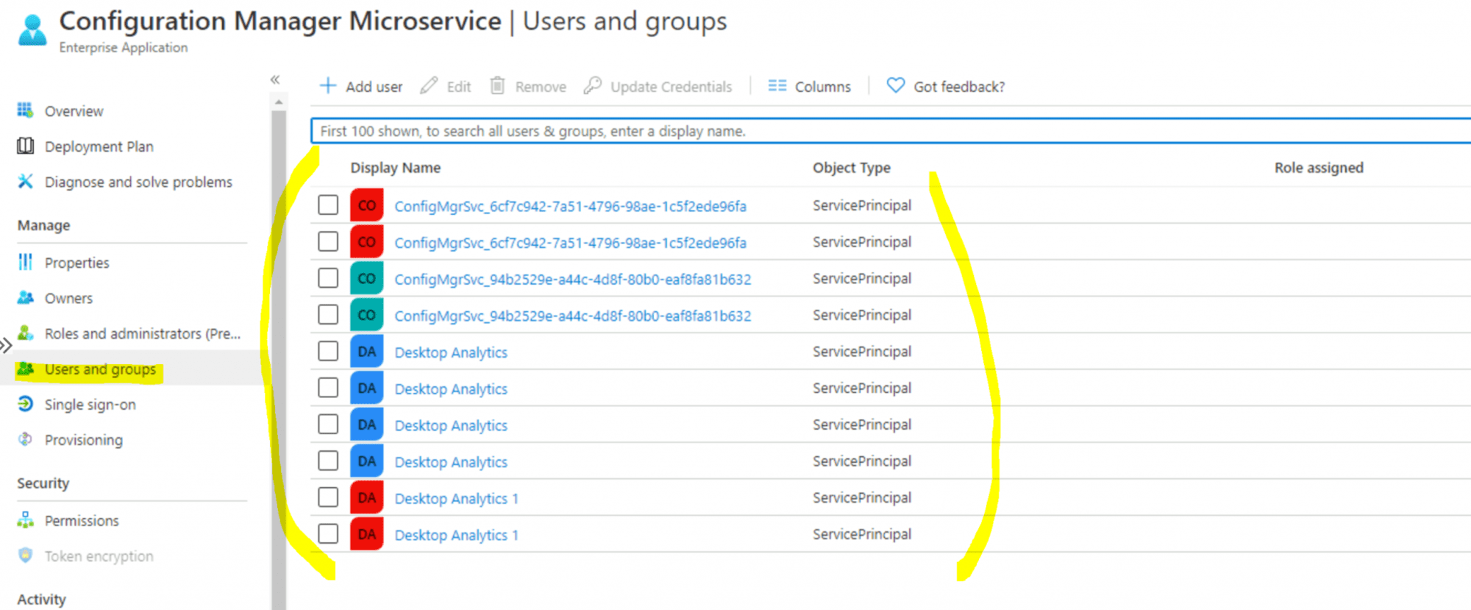The image size is (1471, 610).
Task: Open the second Desktop Analytics link
Action: coord(451,389)
